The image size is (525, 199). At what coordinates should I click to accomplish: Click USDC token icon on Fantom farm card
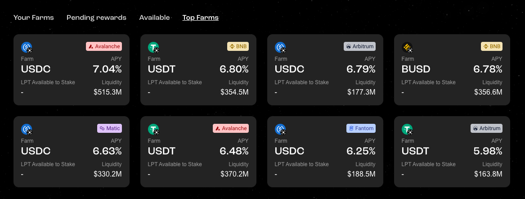tap(281, 129)
